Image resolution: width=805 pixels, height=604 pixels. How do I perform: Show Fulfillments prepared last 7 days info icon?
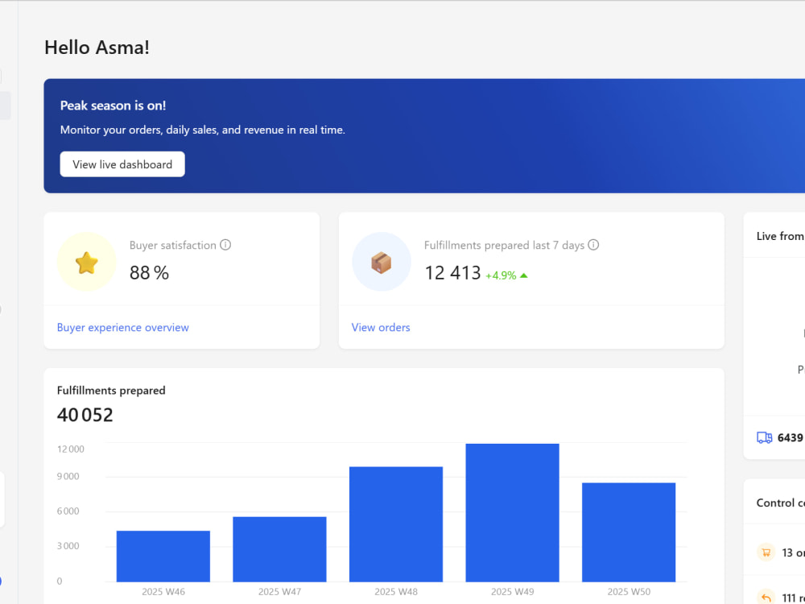coord(593,245)
